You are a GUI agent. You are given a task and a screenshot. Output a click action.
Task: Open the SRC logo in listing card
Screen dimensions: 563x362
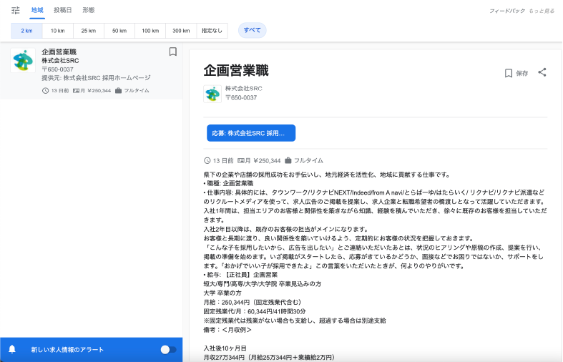(x=23, y=60)
